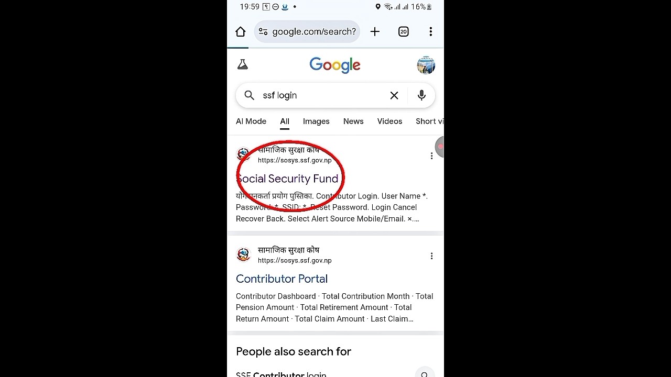Open a new tab with plus icon
Viewport: 671px width, 377px height.
pos(375,32)
